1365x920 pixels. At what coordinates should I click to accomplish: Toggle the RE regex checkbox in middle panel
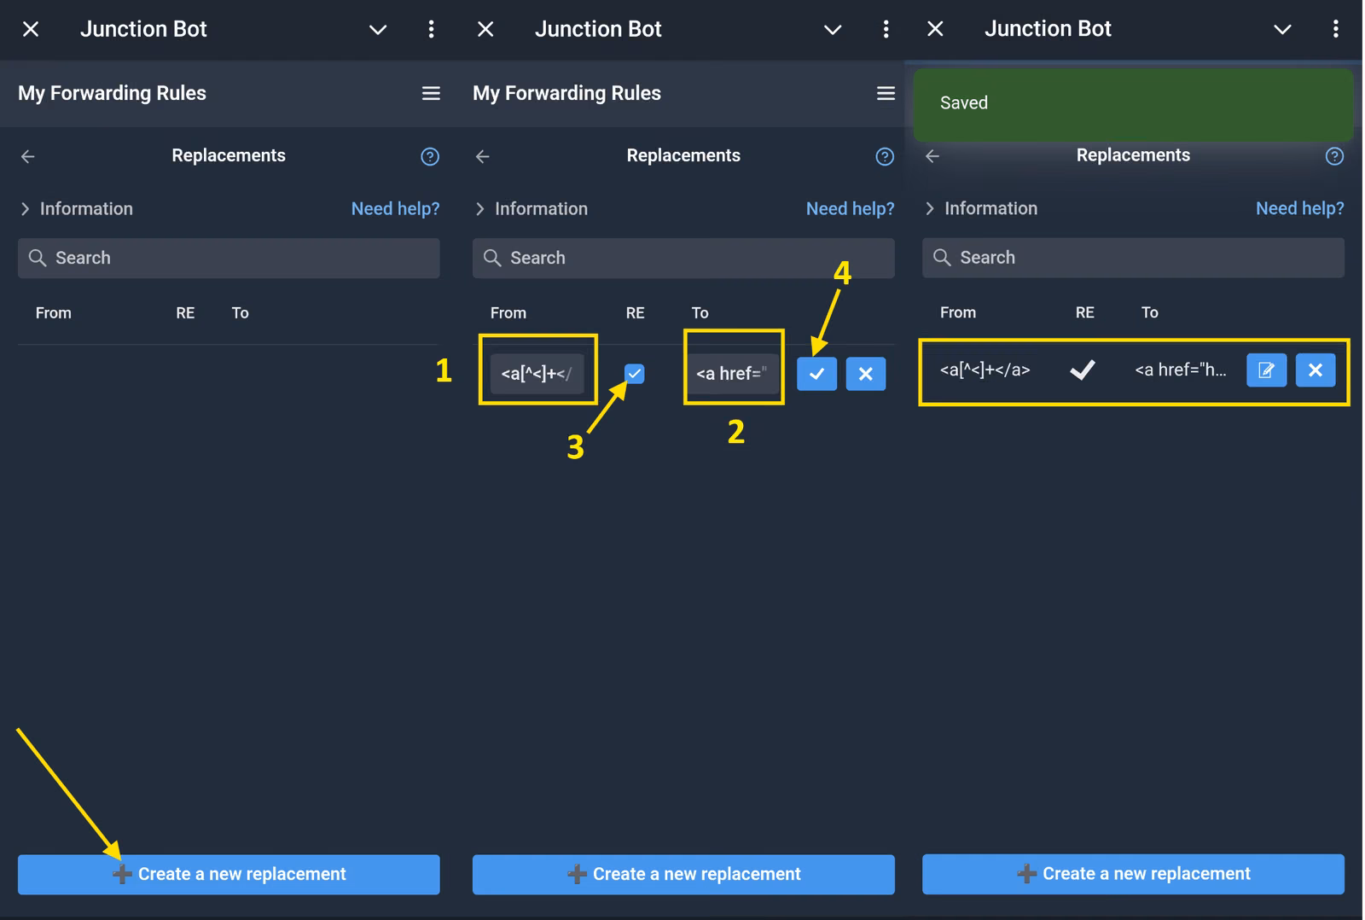click(634, 374)
